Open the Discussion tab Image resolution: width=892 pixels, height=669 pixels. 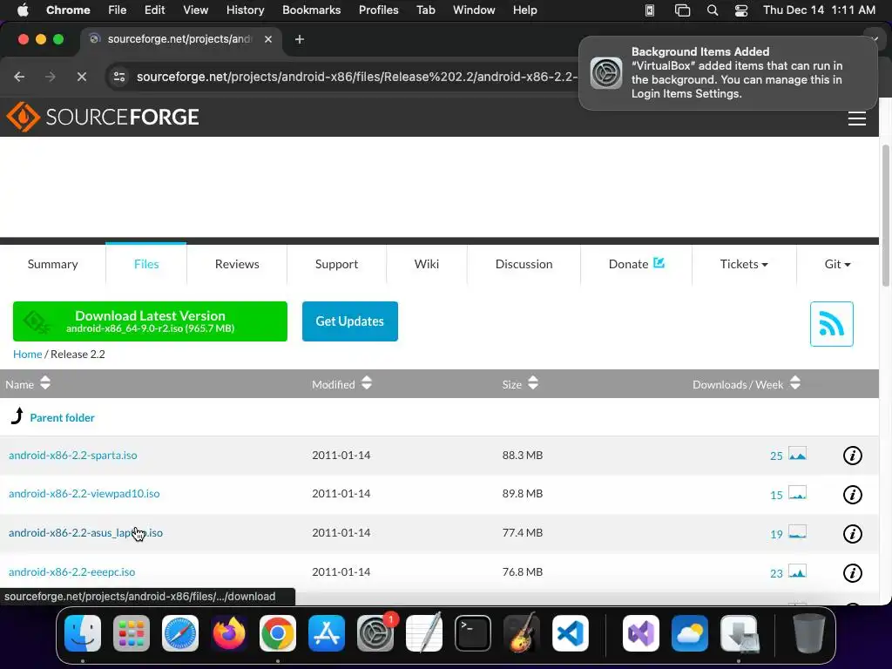click(x=524, y=264)
